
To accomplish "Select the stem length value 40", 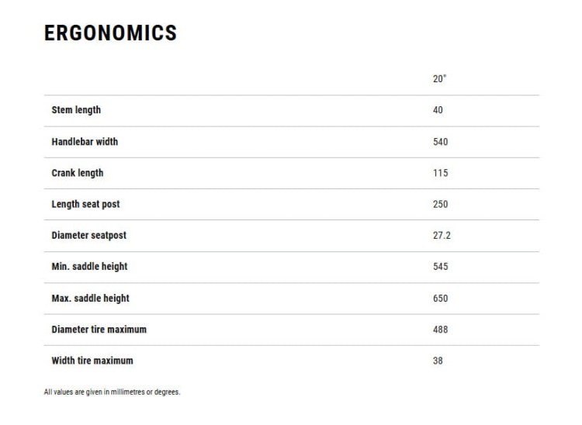I will [438, 110].
